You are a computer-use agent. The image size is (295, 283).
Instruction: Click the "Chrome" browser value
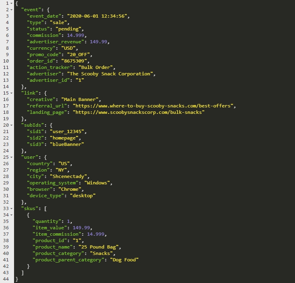pos(70,189)
